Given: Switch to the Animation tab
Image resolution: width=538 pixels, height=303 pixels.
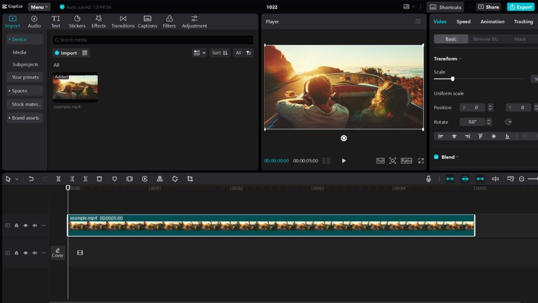Looking at the screenshot, I should pos(492,22).
